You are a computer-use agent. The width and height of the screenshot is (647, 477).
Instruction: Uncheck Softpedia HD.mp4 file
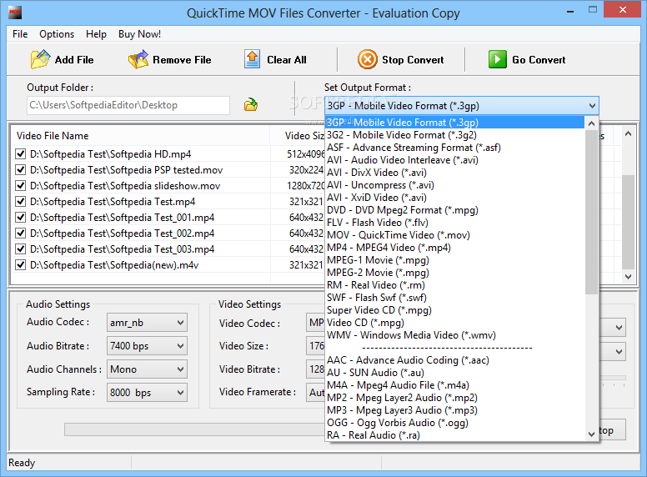(20, 154)
